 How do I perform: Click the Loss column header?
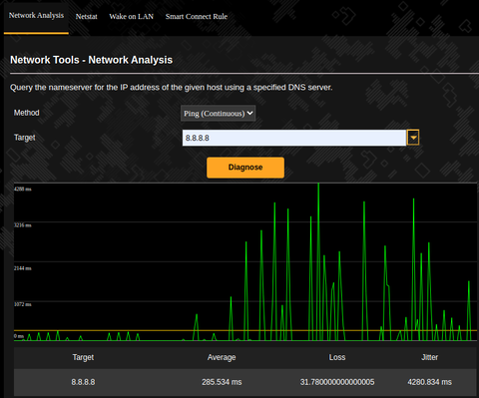tap(337, 357)
